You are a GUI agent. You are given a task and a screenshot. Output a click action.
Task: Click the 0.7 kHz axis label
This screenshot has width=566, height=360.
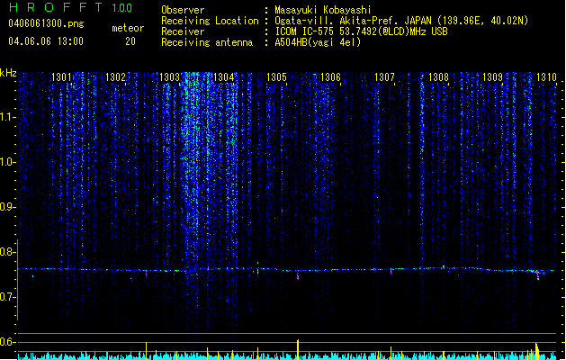click(x=7, y=297)
